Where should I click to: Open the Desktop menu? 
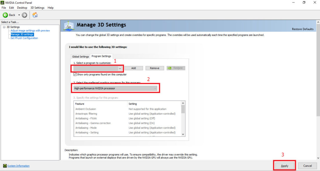click(22, 8)
